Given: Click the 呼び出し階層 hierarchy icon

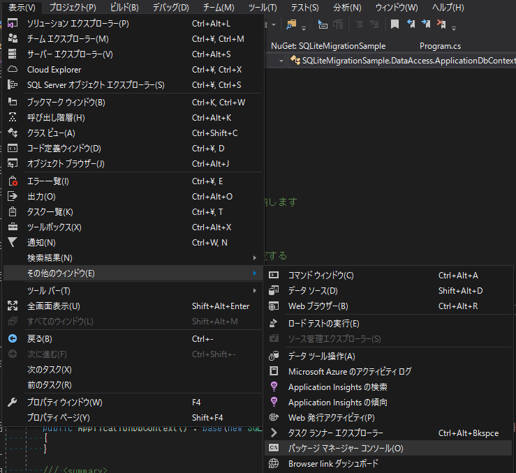Looking at the screenshot, I should point(13,117).
